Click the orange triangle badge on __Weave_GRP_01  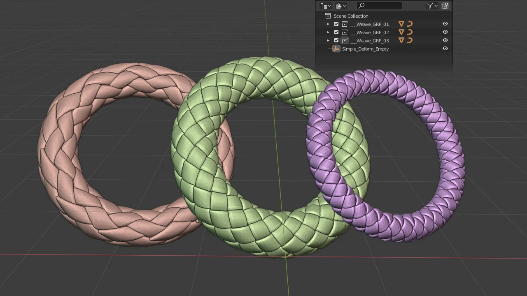point(401,24)
